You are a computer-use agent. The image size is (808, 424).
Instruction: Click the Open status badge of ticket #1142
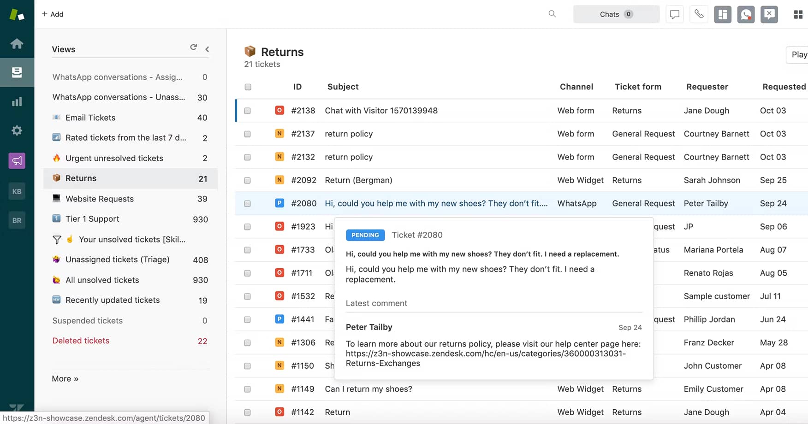tap(279, 412)
